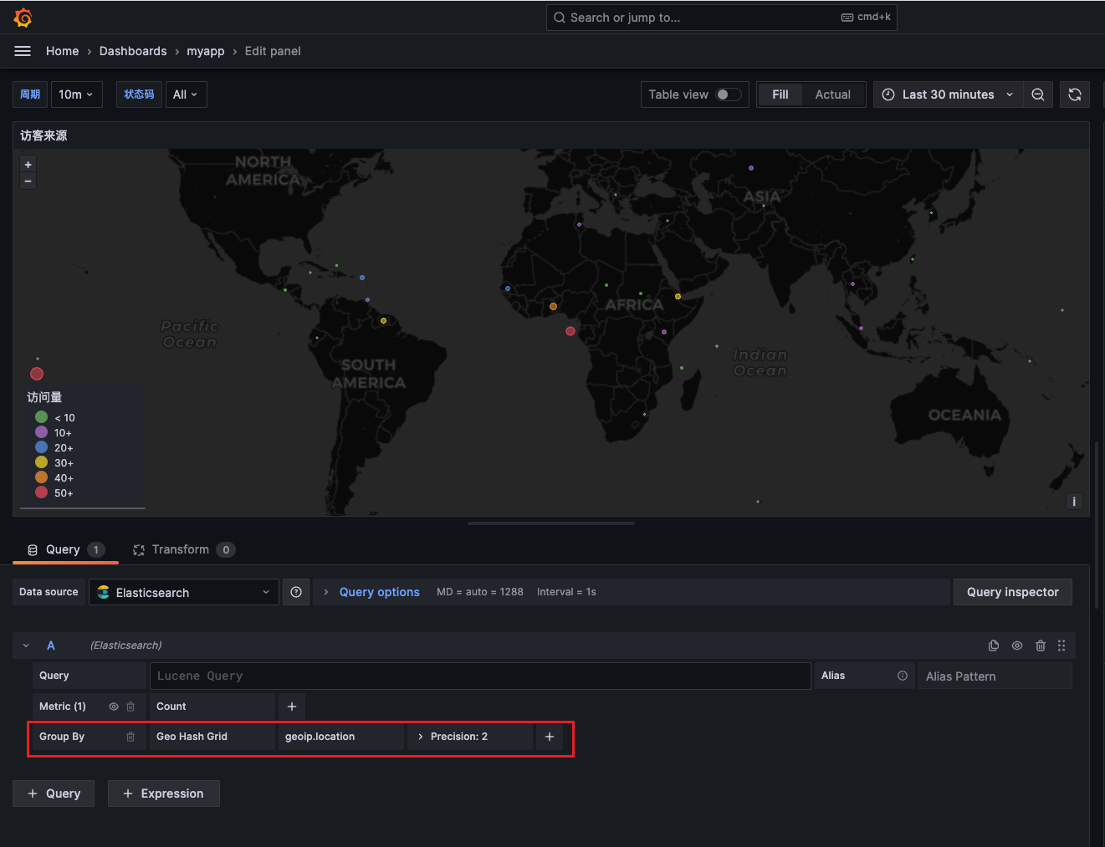Image resolution: width=1105 pixels, height=847 pixels.
Task: Toggle Count metric visibility eye
Action: click(114, 707)
